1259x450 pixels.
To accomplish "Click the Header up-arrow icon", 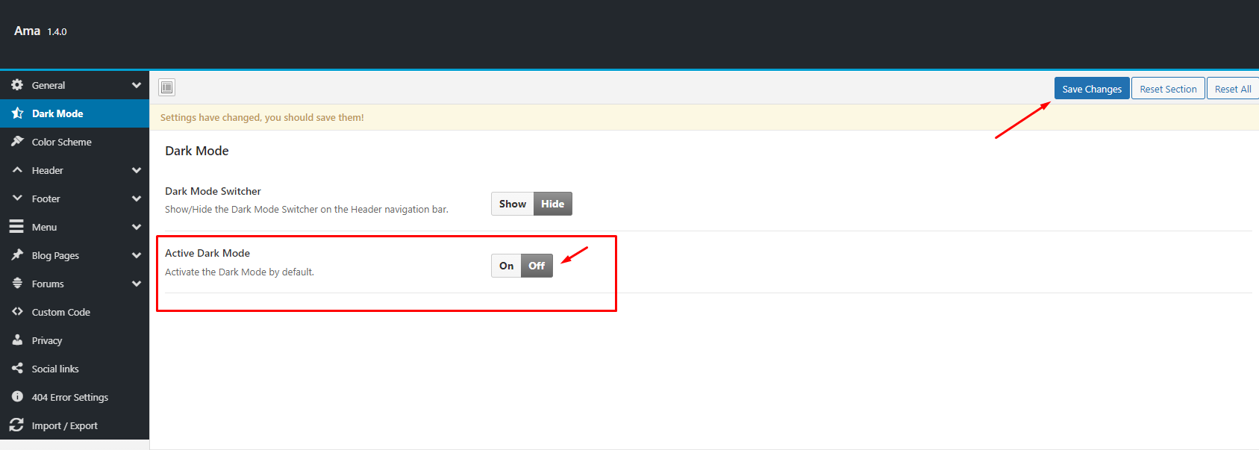I will click(x=17, y=170).
